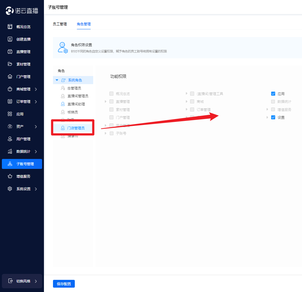
Task: Open 直播管理 via its TV icon
Action: tap(10, 52)
